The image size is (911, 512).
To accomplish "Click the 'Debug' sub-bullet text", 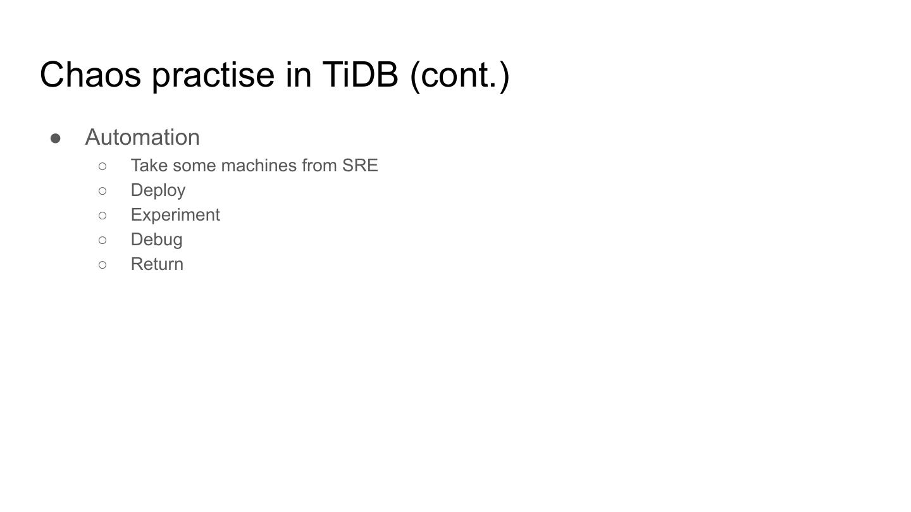I will coord(156,240).
